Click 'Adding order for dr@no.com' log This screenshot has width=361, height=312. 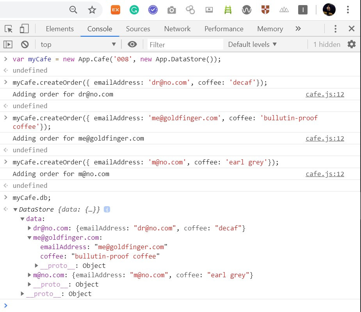click(63, 94)
